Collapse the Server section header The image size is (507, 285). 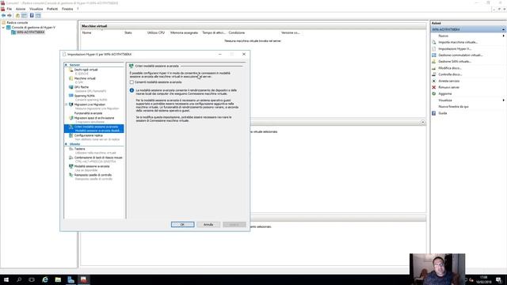coord(66,65)
